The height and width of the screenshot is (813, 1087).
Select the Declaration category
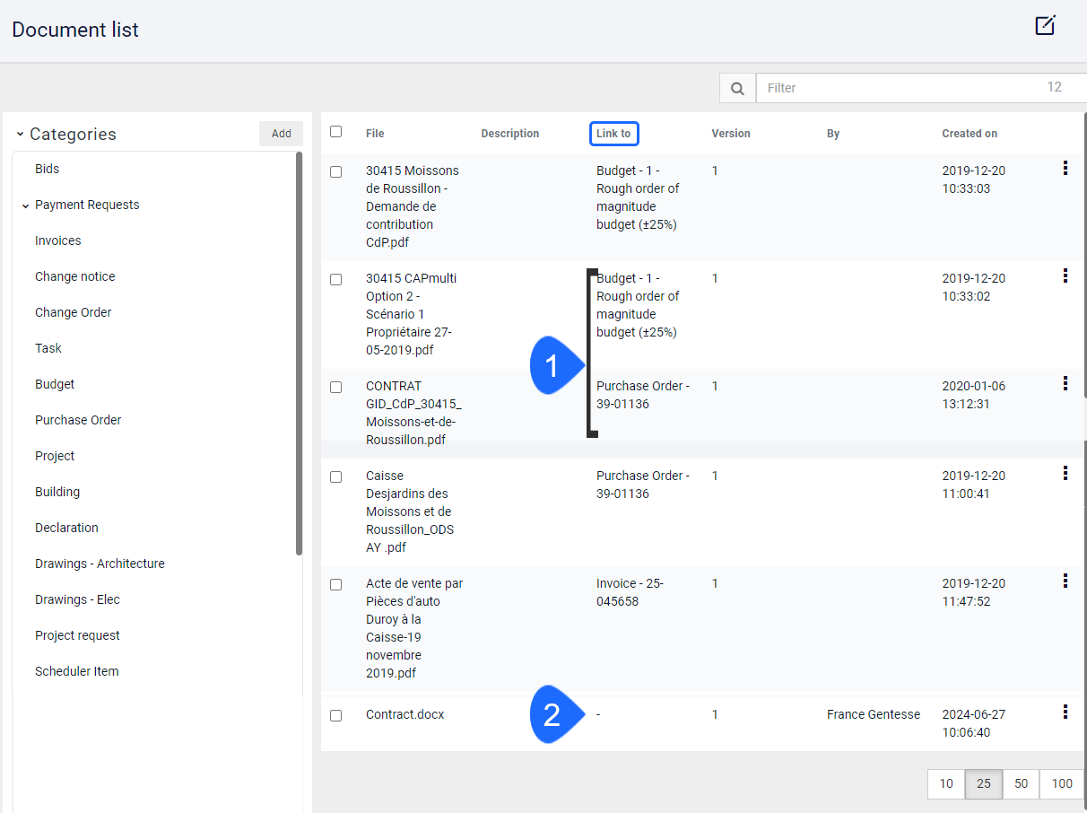pos(66,528)
